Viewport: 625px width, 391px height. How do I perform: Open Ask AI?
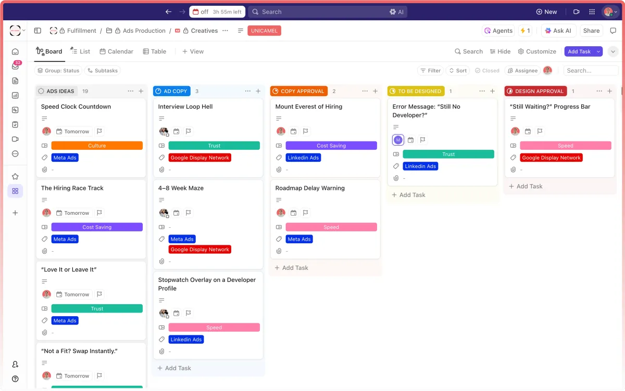click(558, 31)
